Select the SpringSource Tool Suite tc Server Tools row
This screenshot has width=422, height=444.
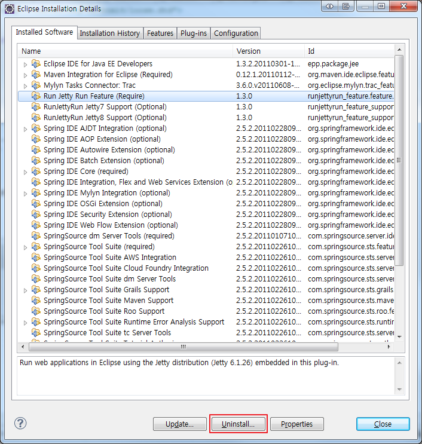[206, 333]
